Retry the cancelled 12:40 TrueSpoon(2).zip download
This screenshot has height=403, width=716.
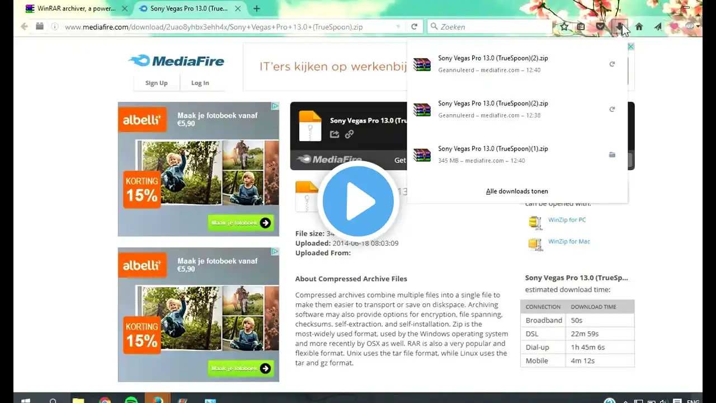click(x=612, y=64)
